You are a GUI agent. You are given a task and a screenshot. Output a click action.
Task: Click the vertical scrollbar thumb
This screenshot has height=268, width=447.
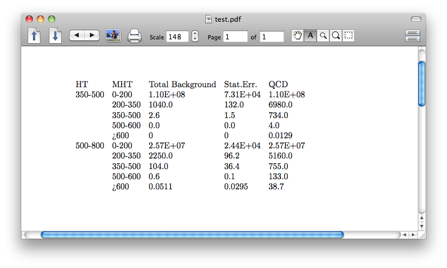[x=421, y=83]
